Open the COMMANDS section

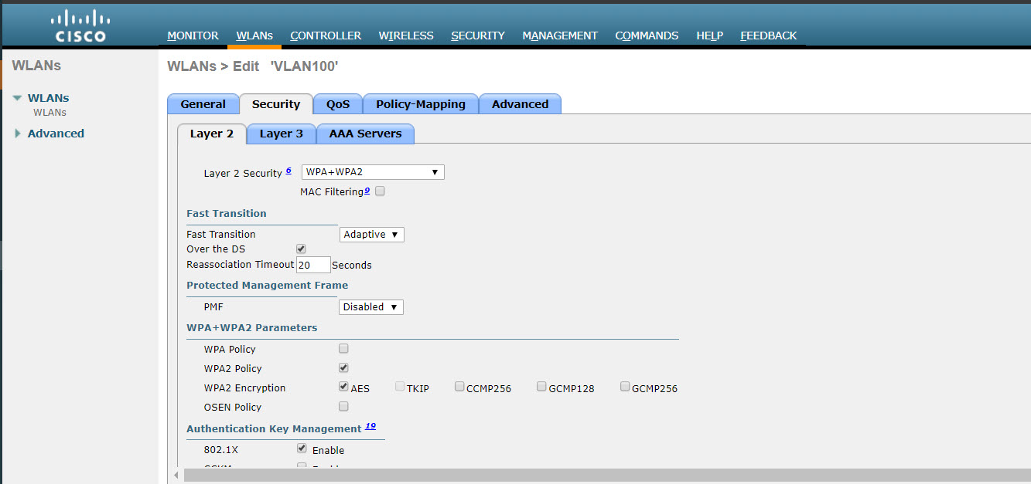(x=646, y=36)
